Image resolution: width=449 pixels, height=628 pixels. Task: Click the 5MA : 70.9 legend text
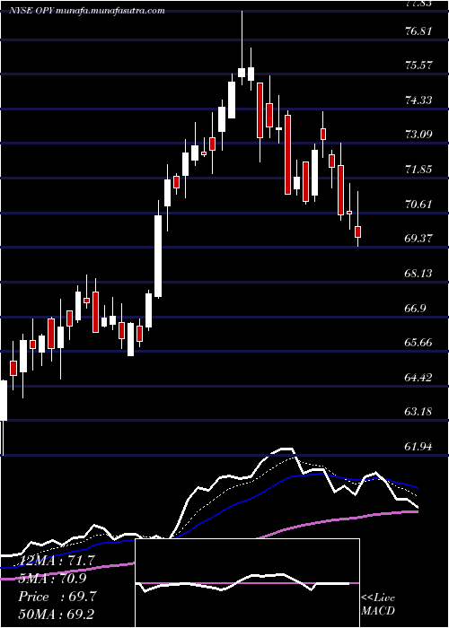pyautogui.click(x=53, y=579)
